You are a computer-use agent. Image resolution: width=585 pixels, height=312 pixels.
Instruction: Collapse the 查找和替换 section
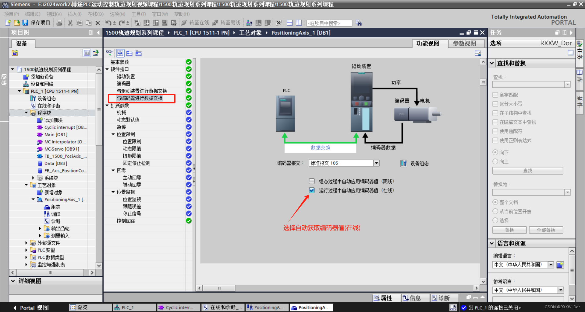click(492, 63)
